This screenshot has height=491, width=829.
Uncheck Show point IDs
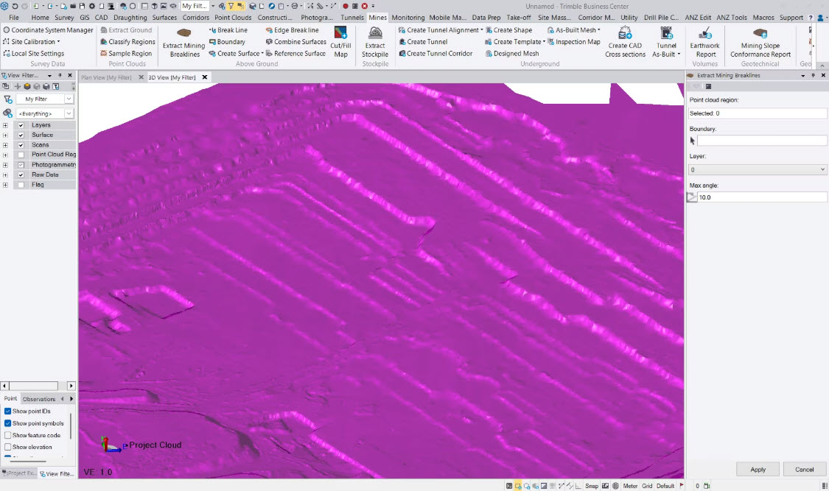coord(8,411)
